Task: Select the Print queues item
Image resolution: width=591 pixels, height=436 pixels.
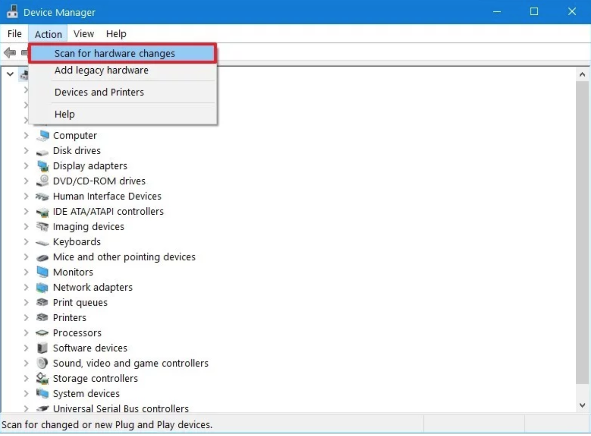Action: click(80, 303)
